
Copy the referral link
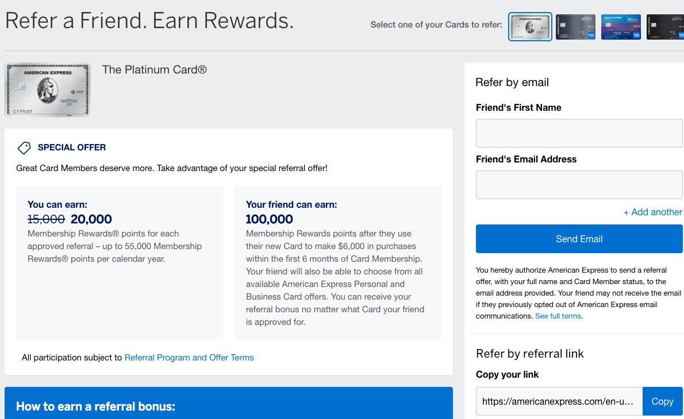(x=662, y=401)
